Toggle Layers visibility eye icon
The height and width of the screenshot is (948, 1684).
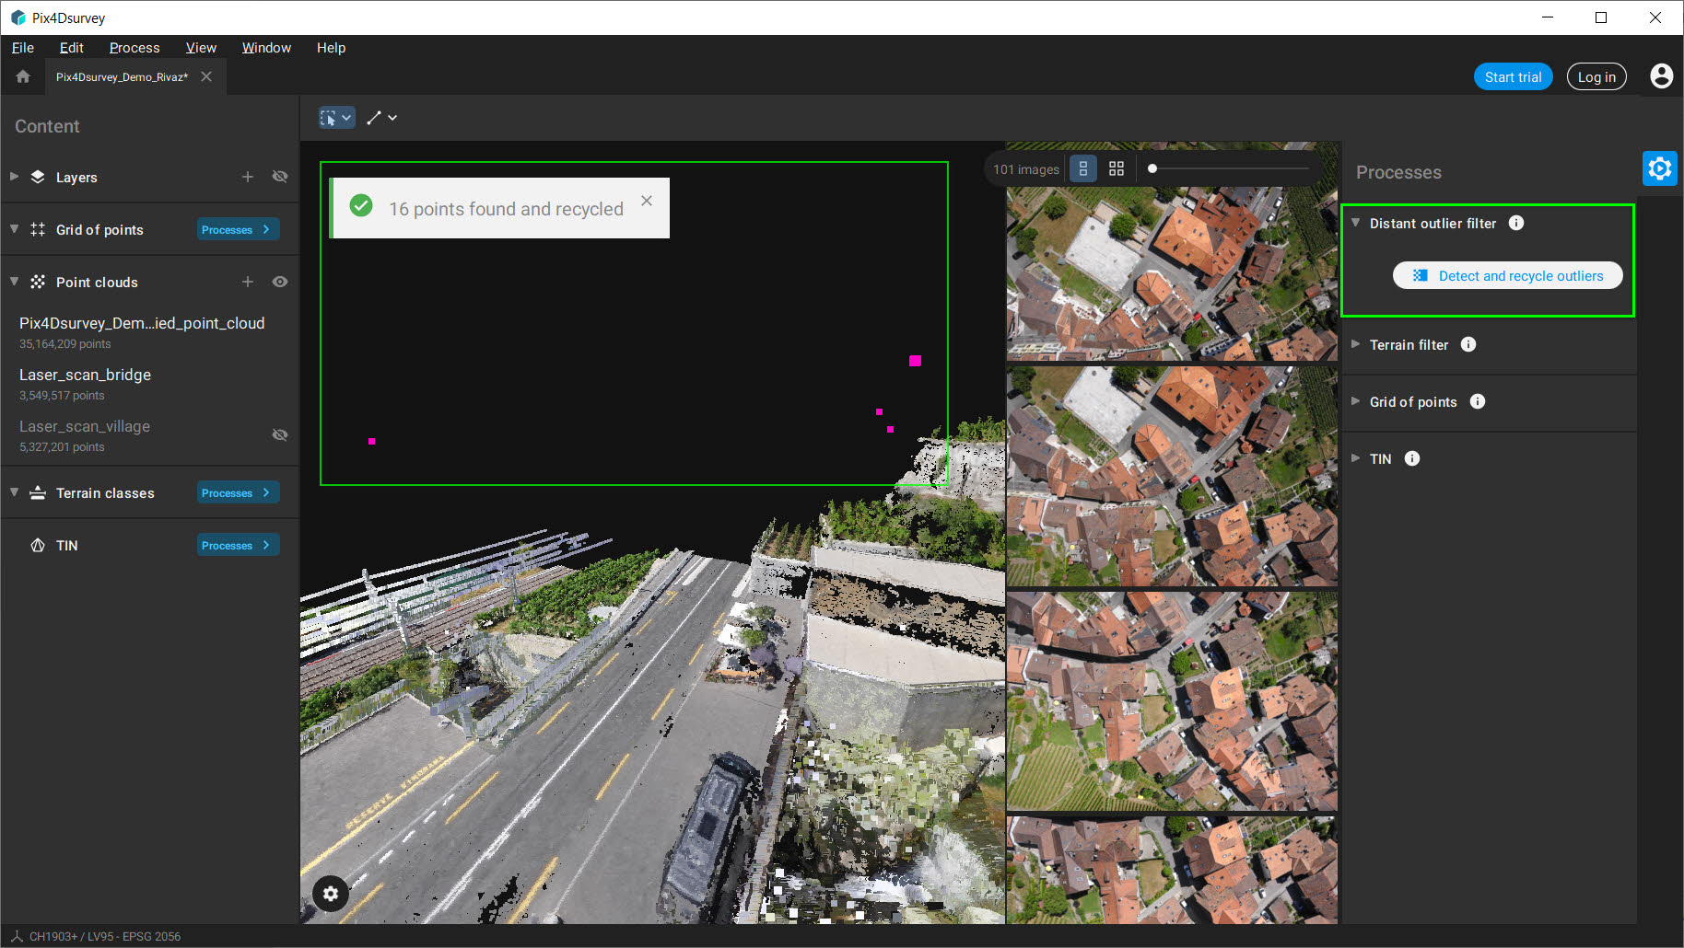[x=280, y=177]
